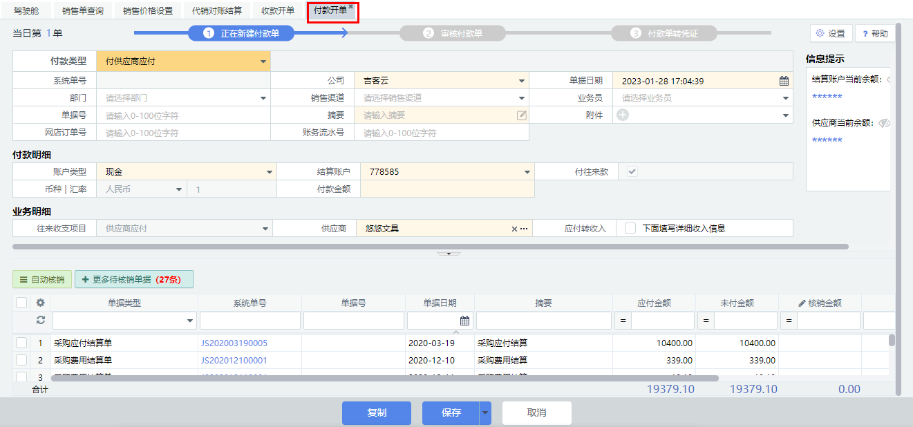Click the 付款金额 input field

tap(446, 189)
